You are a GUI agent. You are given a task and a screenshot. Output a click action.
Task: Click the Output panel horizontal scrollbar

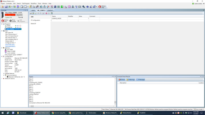(x=72, y=106)
